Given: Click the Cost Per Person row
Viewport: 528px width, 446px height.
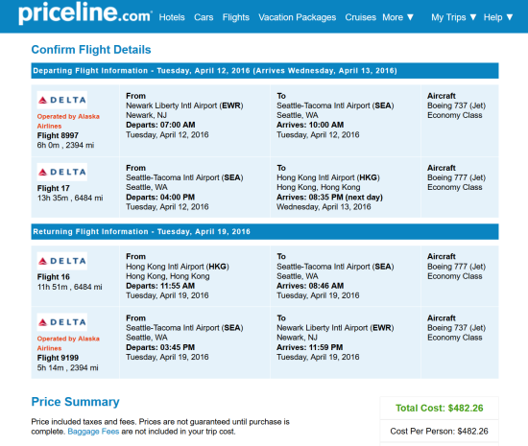Looking at the screenshot, I should tap(439, 431).
